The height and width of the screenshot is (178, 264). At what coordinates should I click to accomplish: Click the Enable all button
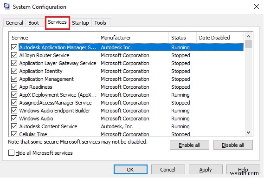tap(189, 145)
